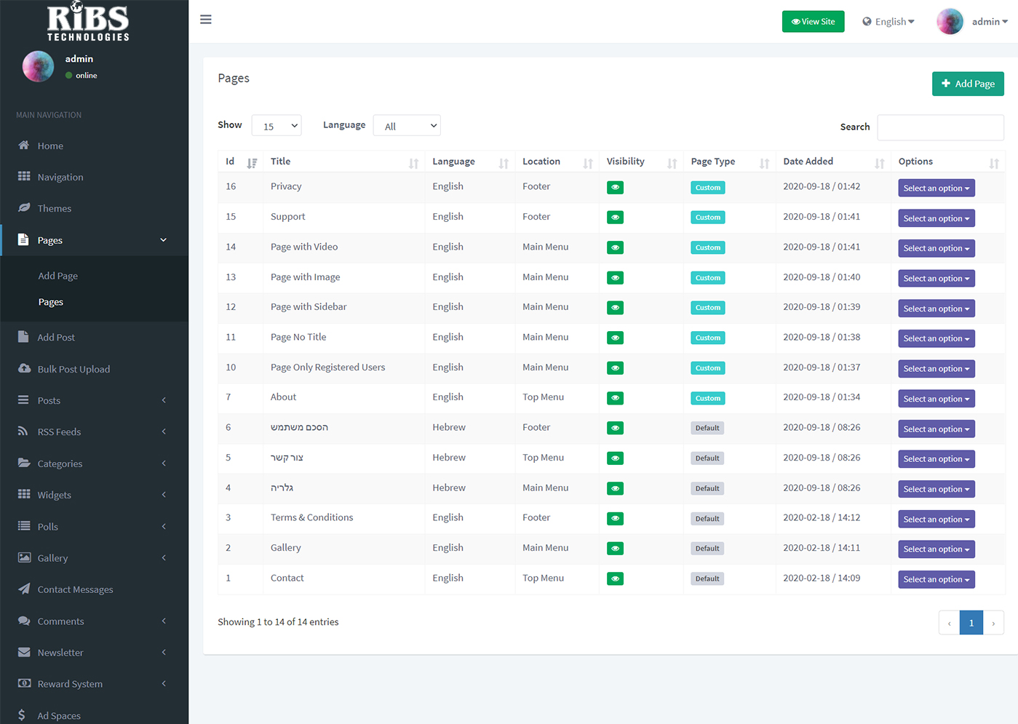The height and width of the screenshot is (724, 1018).
Task: Click the Search input field
Action: pos(940,127)
